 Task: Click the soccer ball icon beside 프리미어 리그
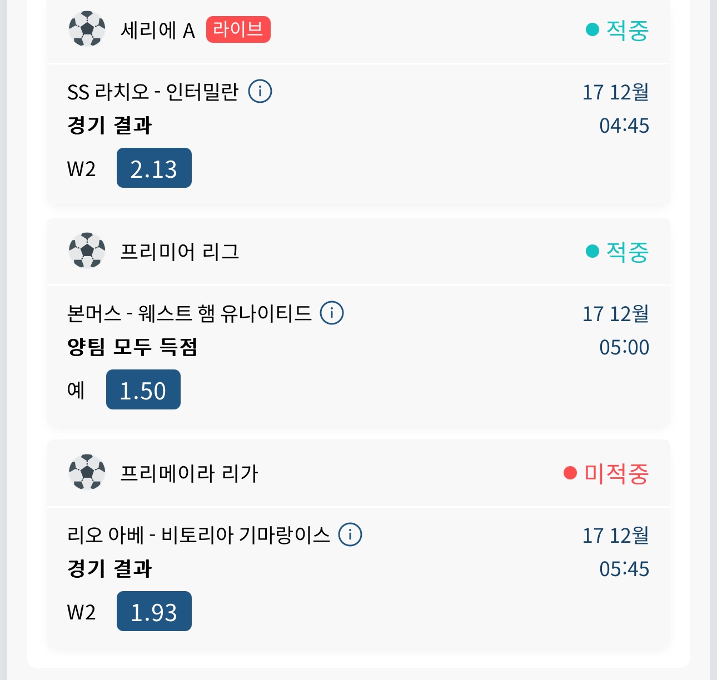pyautogui.click(x=87, y=251)
